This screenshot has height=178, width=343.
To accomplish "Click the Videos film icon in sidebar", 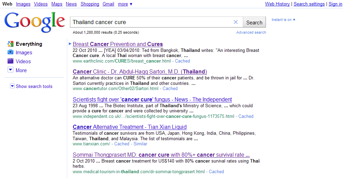I will 10,61.
